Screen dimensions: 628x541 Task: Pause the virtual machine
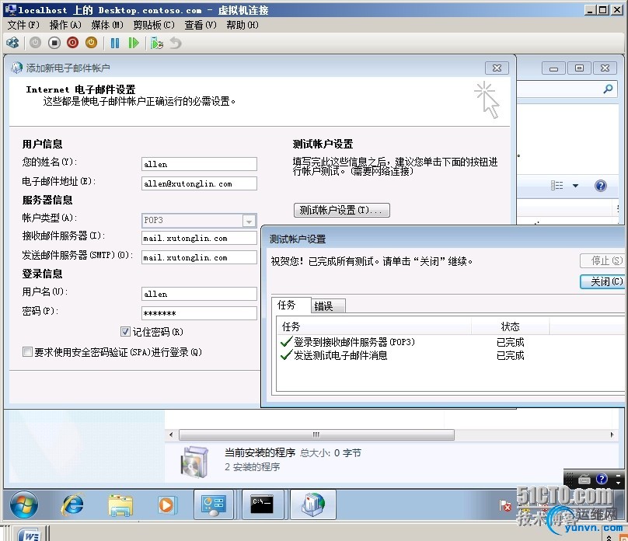[115, 43]
